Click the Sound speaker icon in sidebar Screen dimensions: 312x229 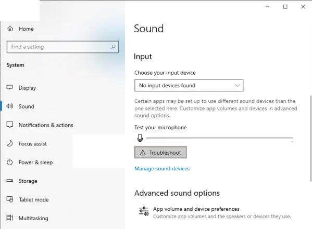pos(9,106)
